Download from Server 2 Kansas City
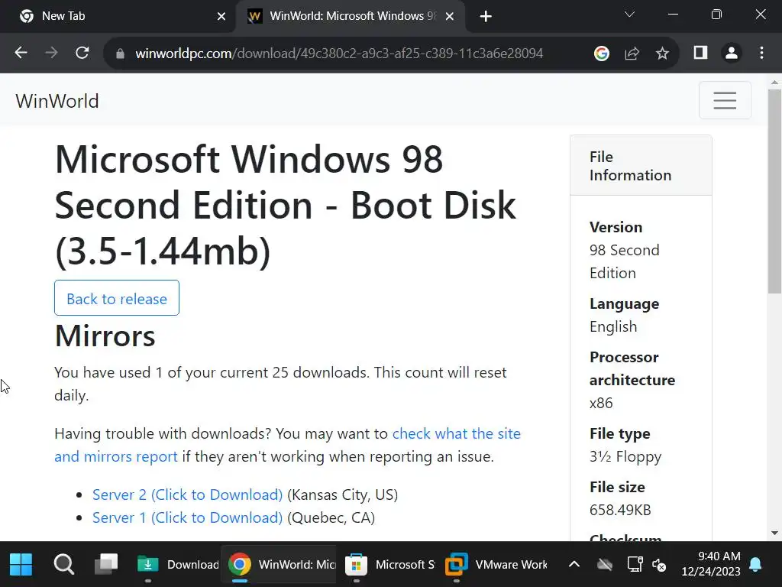Screen dimensions: 782x587 point(187,495)
